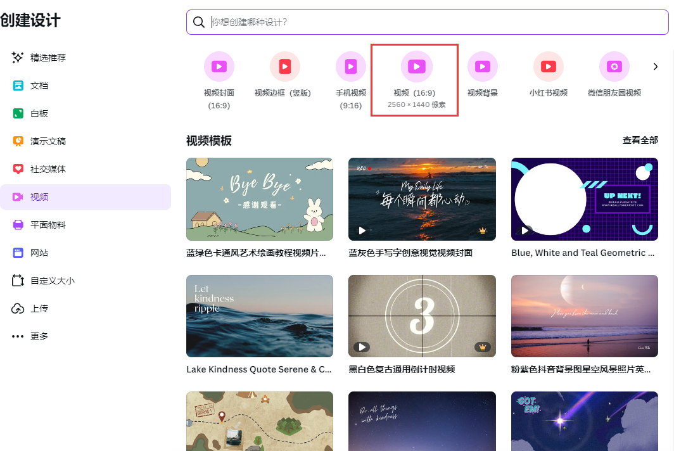This screenshot has height=451, width=674.
Task: Click the 上传 label
Action: pos(39,308)
